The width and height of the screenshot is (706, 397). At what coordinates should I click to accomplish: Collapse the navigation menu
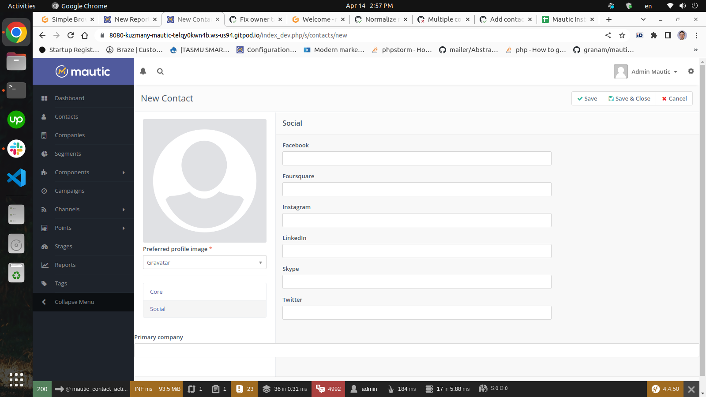point(74,302)
